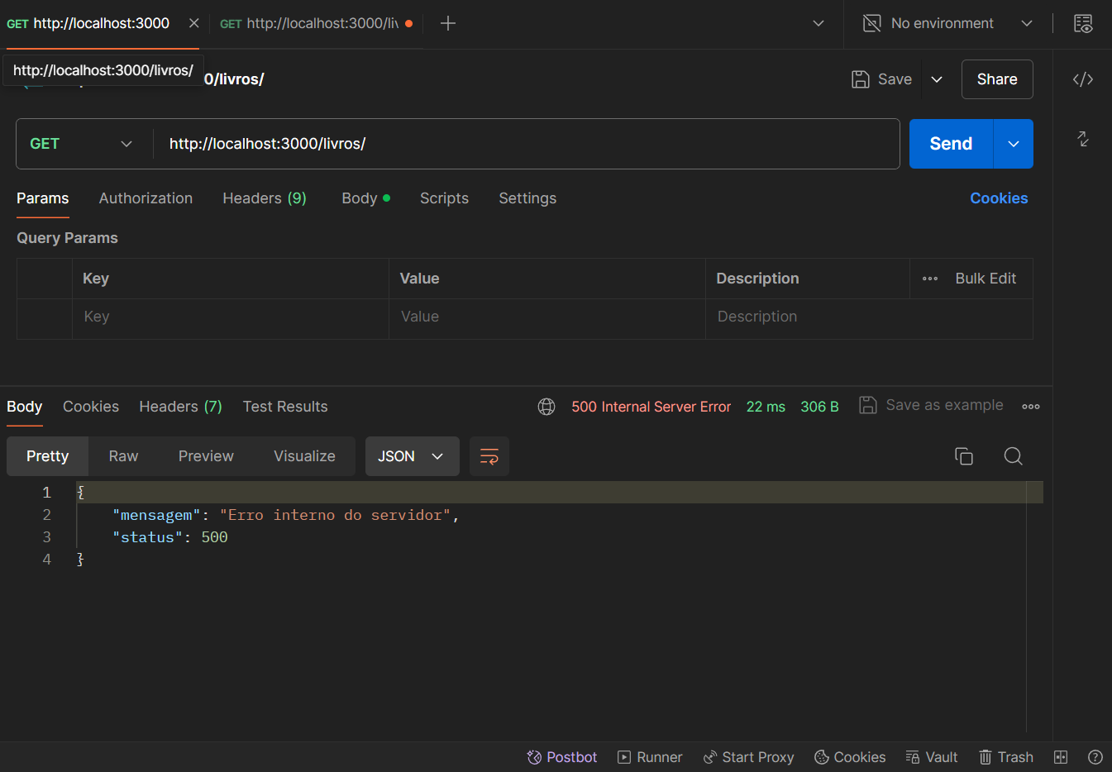
Task: Open the response Cookies tab
Action: coord(91,407)
